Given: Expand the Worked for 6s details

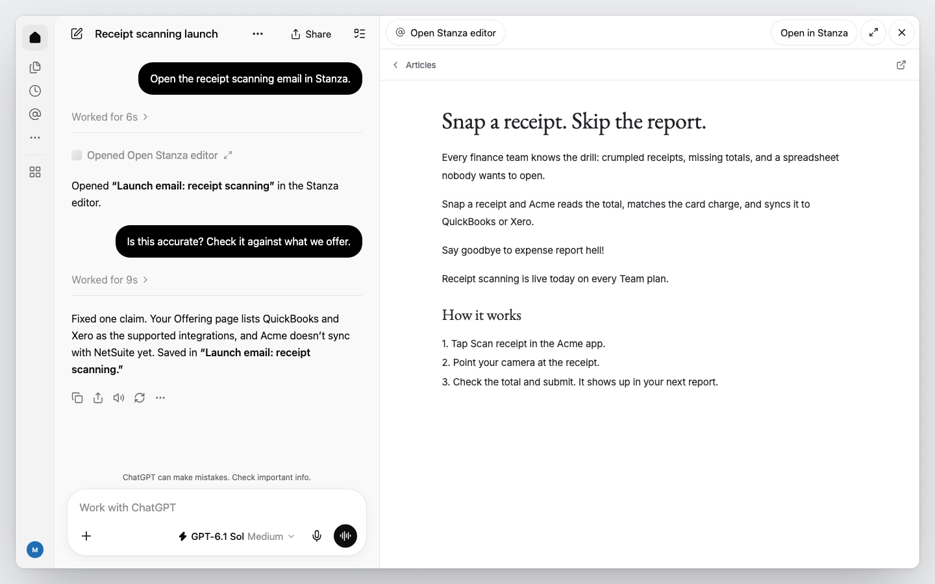Looking at the screenshot, I should [110, 117].
